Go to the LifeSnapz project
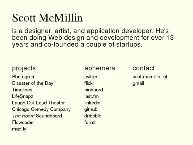Viewport: 193px width, 145px height. pos(23,96)
